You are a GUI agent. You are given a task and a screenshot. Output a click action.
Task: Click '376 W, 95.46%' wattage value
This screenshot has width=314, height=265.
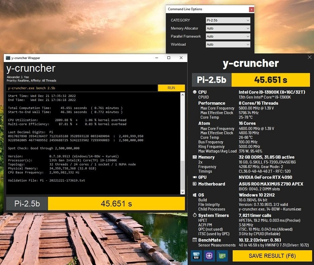click(250, 151)
